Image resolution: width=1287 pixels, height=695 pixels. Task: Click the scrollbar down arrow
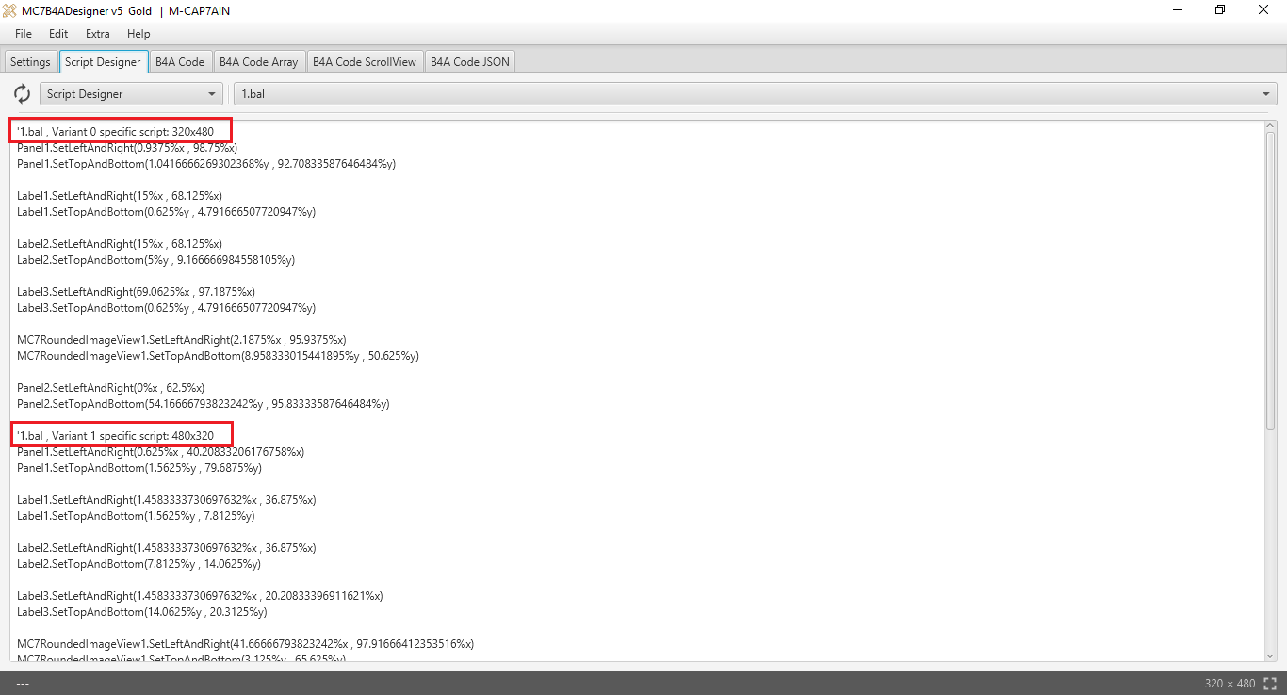pyautogui.click(x=1270, y=655)
